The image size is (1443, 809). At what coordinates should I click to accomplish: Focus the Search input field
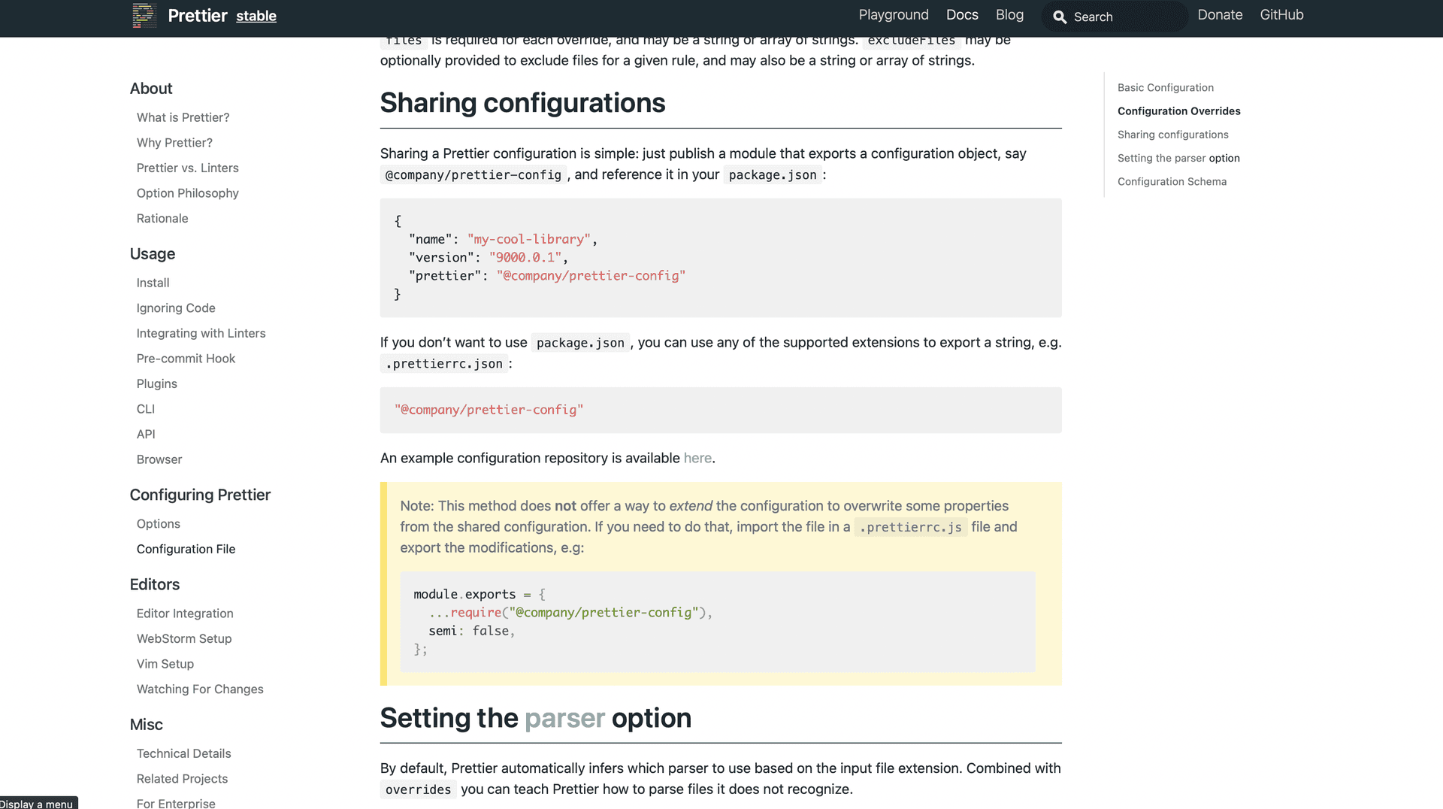point(1115,17)
